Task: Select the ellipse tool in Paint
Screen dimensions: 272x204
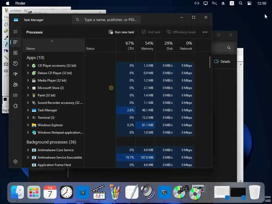Action: click(x=6, y=71)
